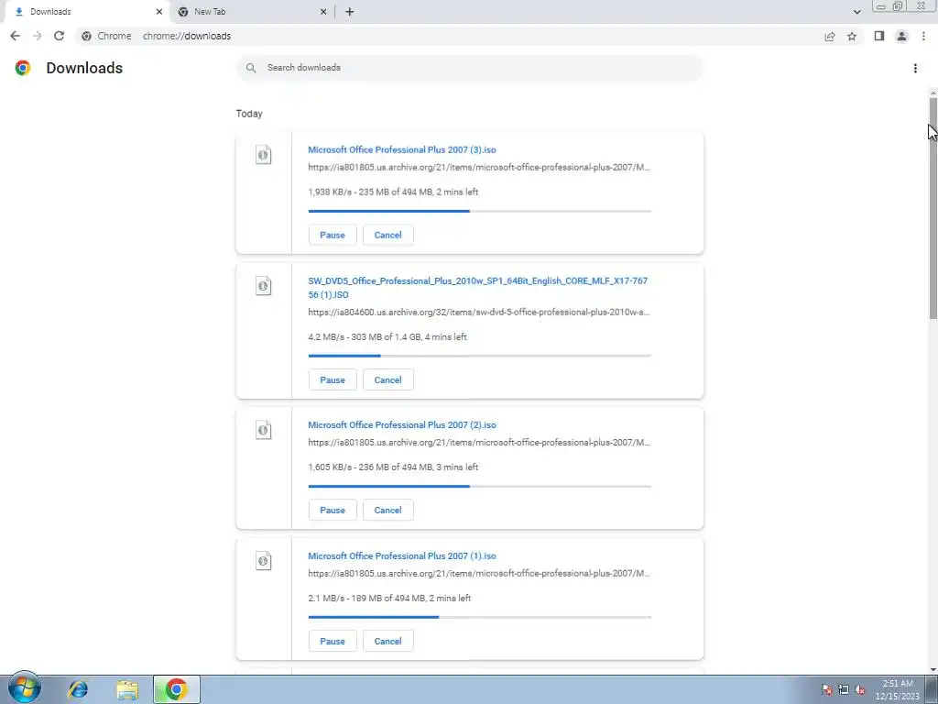Click the Chrome site info chip in address bar
938x704 pixels.
(106, 36)
